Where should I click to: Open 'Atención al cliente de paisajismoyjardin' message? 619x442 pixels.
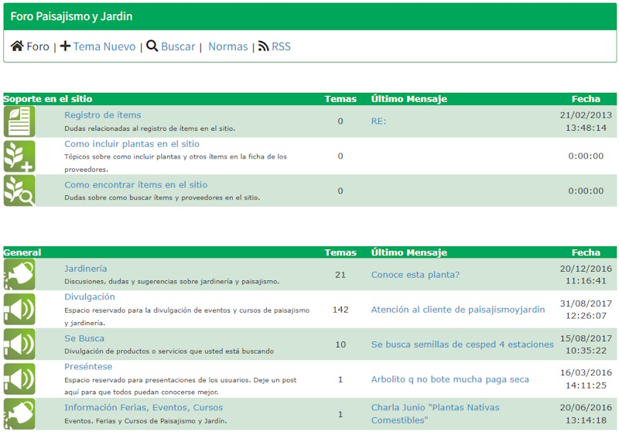click(458, 310)
